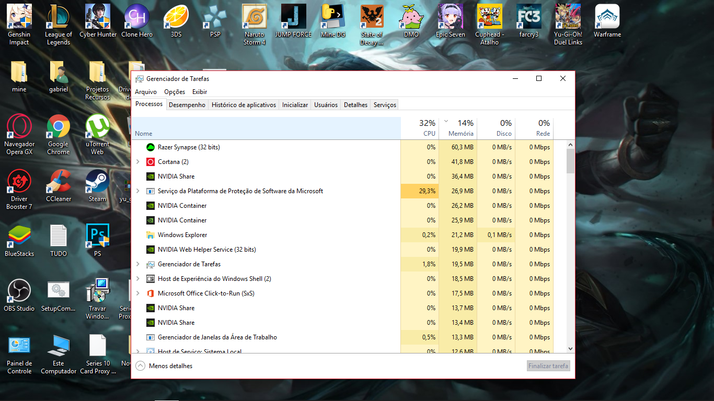Expand Microsoft Office Click-to-Run (SxS) row
This screenshot has width=714, height=401.
point(138,293)
